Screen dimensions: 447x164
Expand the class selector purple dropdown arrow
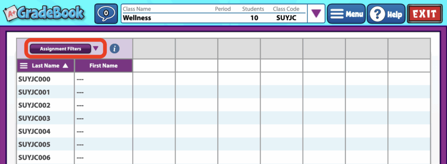pyautogui.click(x=316, y=13)
